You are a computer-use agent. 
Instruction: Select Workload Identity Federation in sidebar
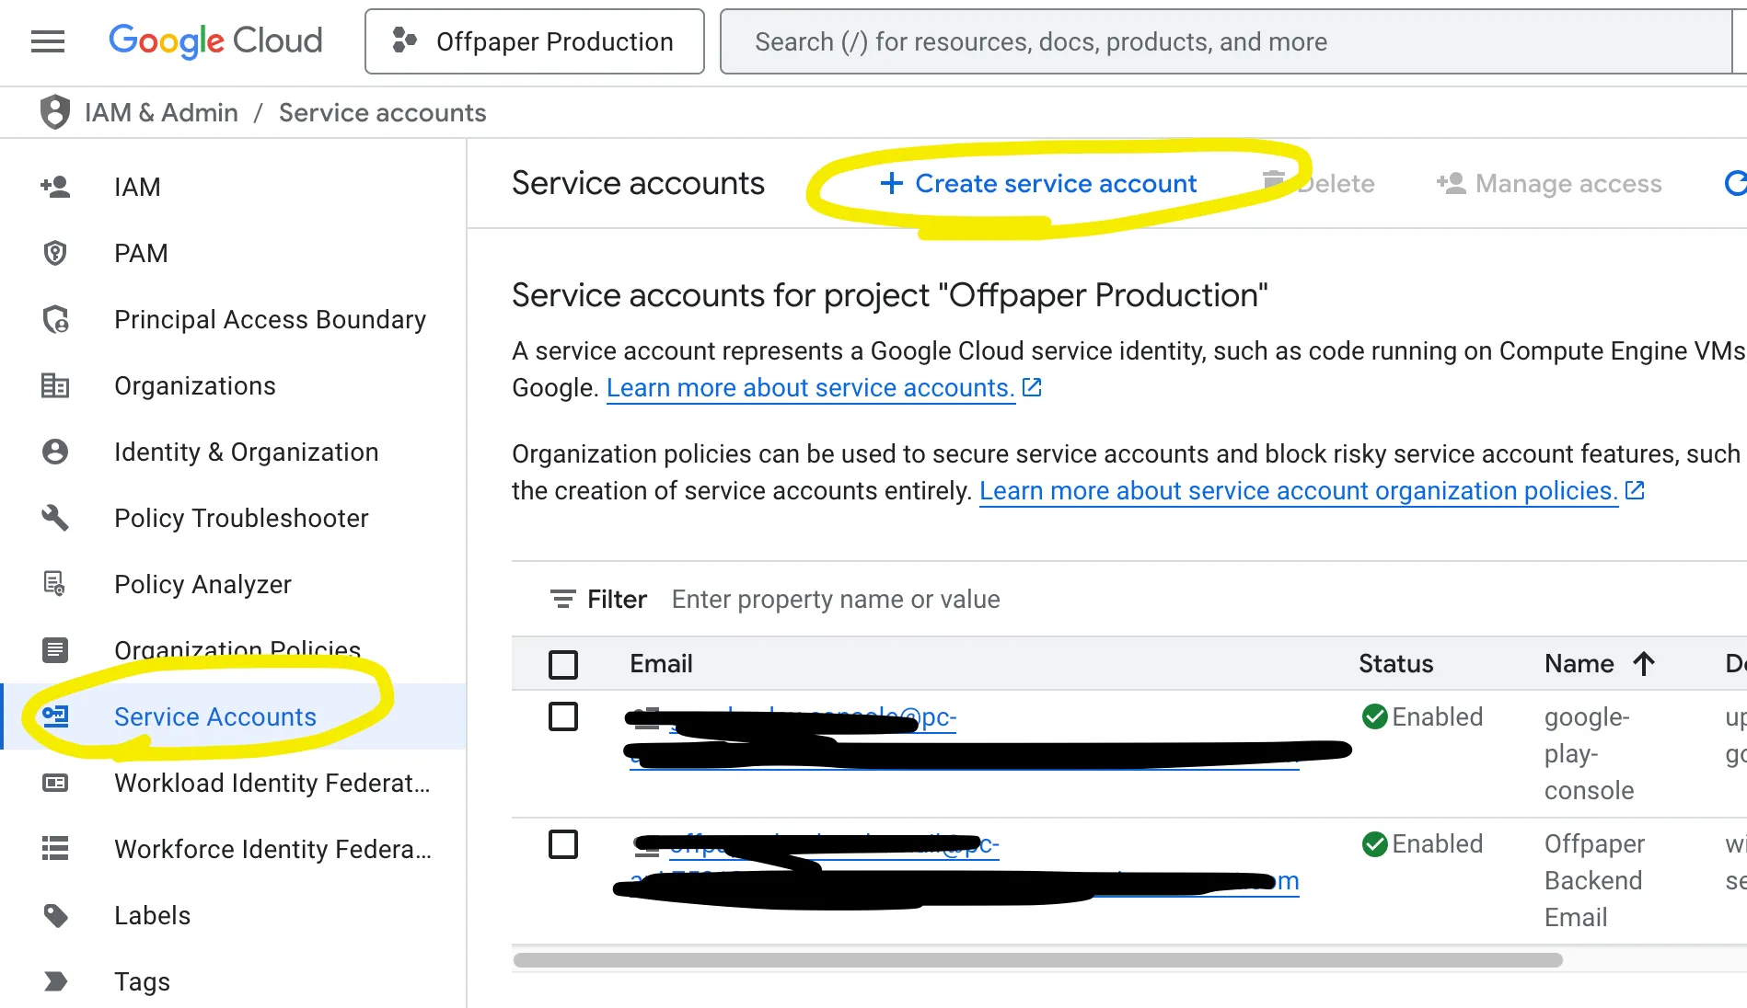[272, 783]
